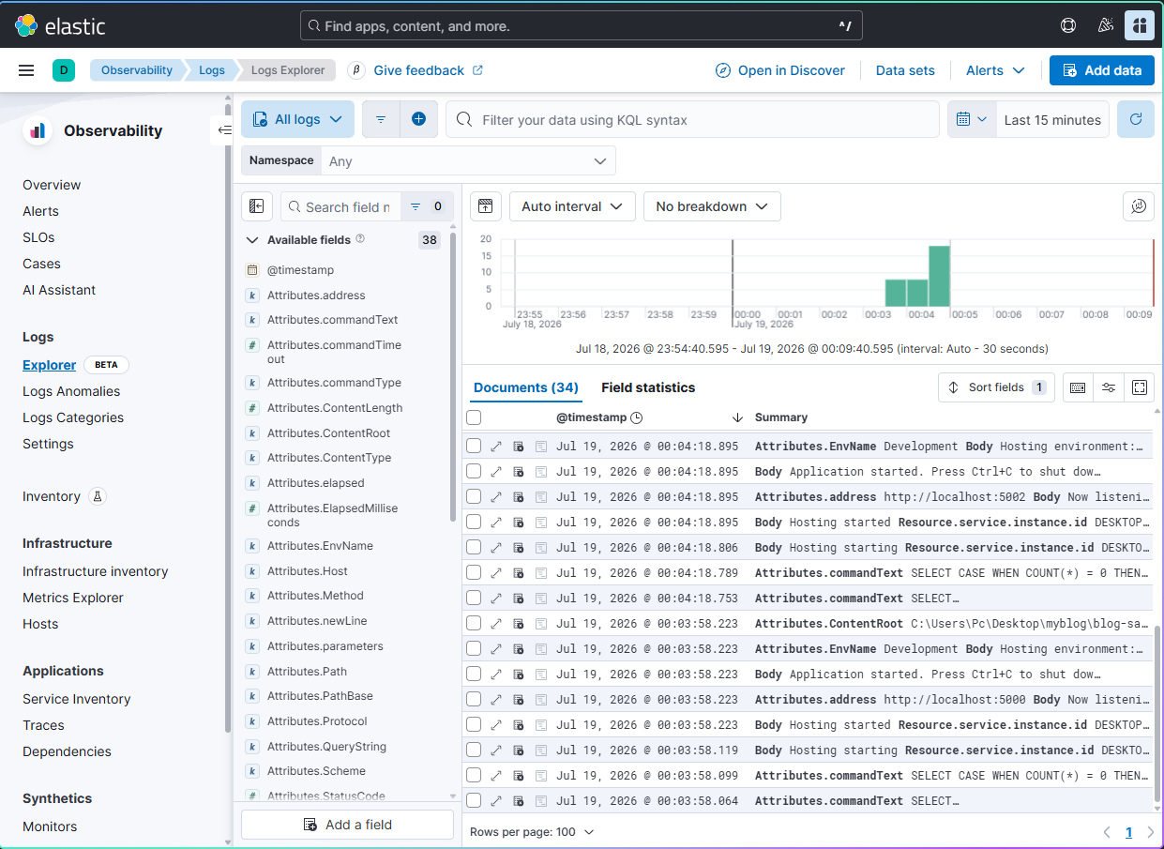
Task: Click the tallest histogram bar at 00:04
Action: 940,276
